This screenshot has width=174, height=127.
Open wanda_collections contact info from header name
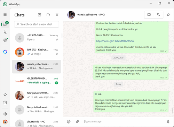[91, 15]
